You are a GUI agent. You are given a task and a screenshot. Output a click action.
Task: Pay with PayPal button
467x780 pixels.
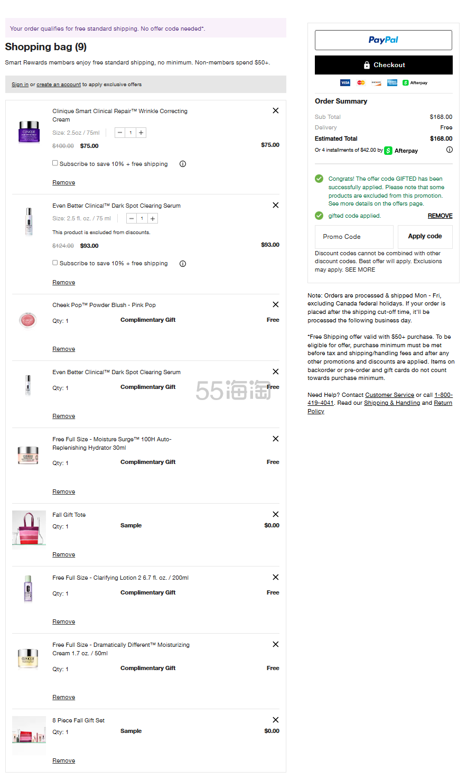point(384,40)
